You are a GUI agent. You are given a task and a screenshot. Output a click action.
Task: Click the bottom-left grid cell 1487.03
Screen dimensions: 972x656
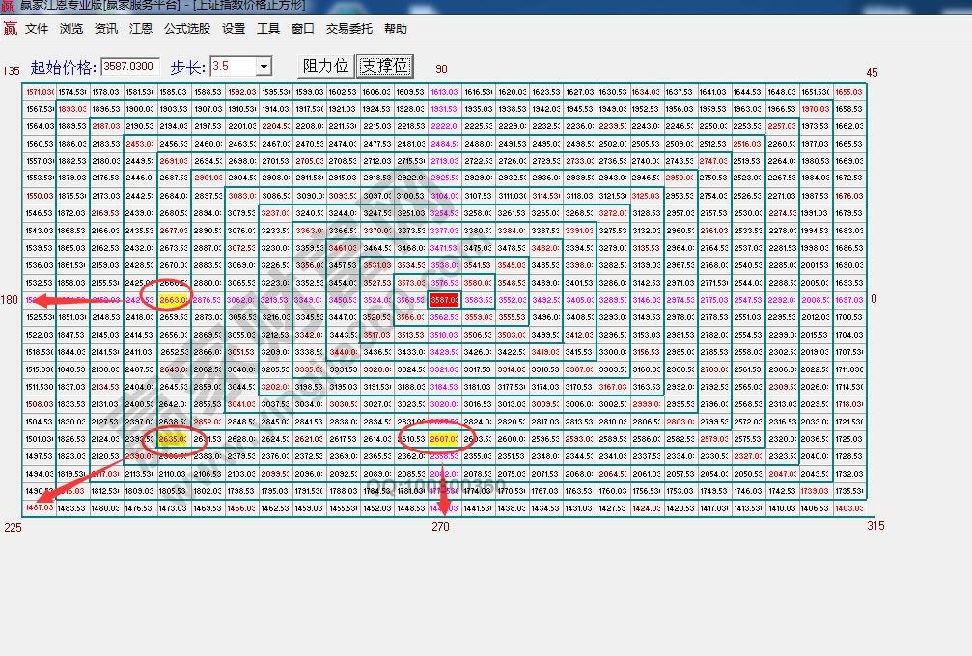click(40, 507)
